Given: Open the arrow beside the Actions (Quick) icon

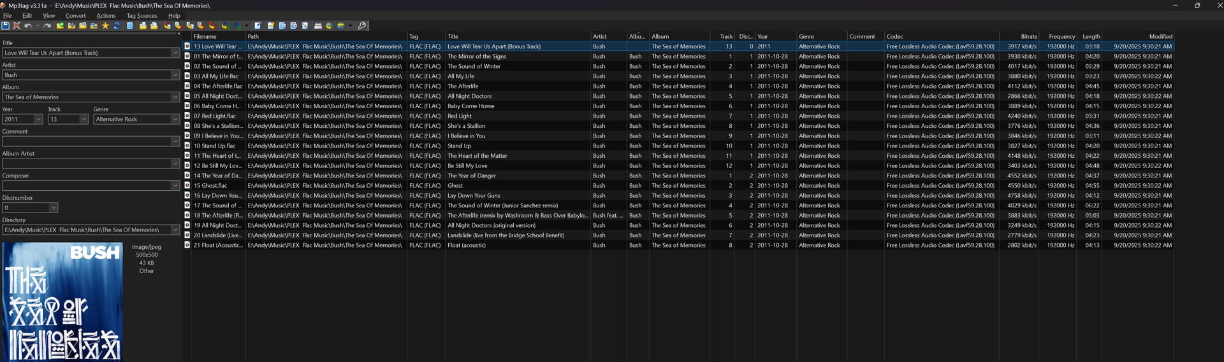Looking at the screenshot, I should pyautogui.click(x=247, y=26).
